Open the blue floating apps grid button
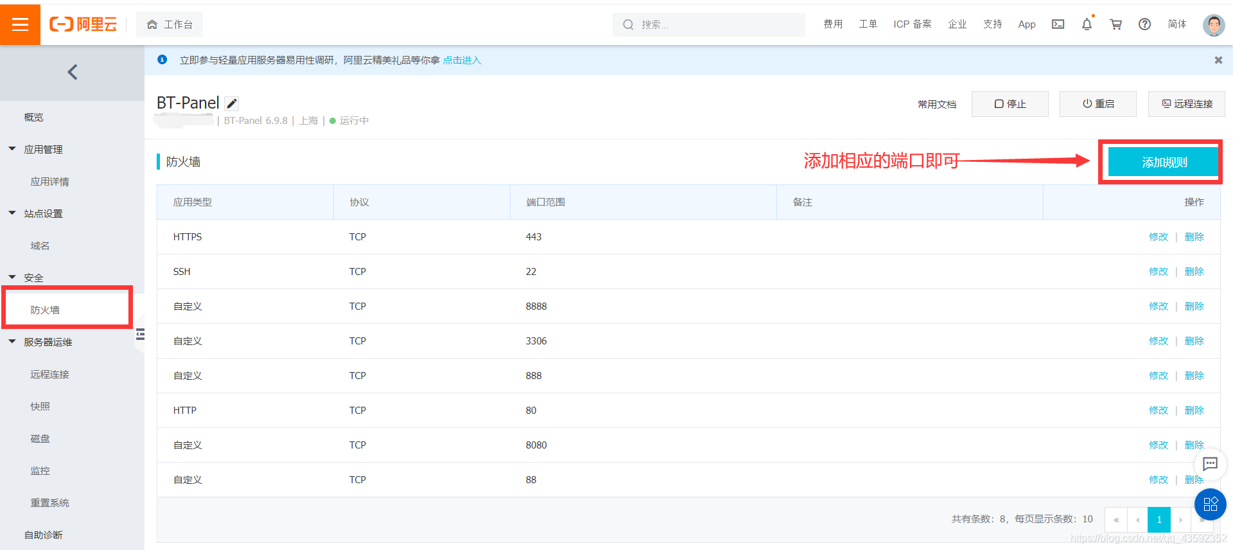Image resolution: width=1233 pixels, height=550 pixels. [1210, 504]
